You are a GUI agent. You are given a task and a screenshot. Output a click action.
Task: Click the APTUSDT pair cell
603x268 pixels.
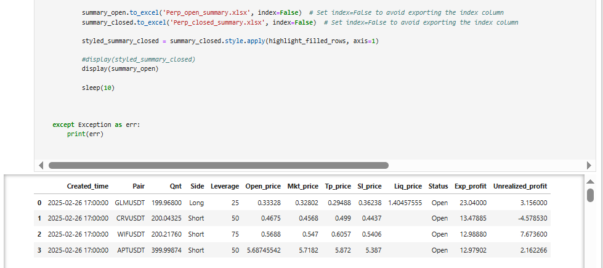(x=131, y=250)
